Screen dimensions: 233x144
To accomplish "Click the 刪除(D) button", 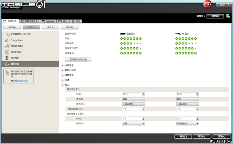I will click(x=31, y=27).
